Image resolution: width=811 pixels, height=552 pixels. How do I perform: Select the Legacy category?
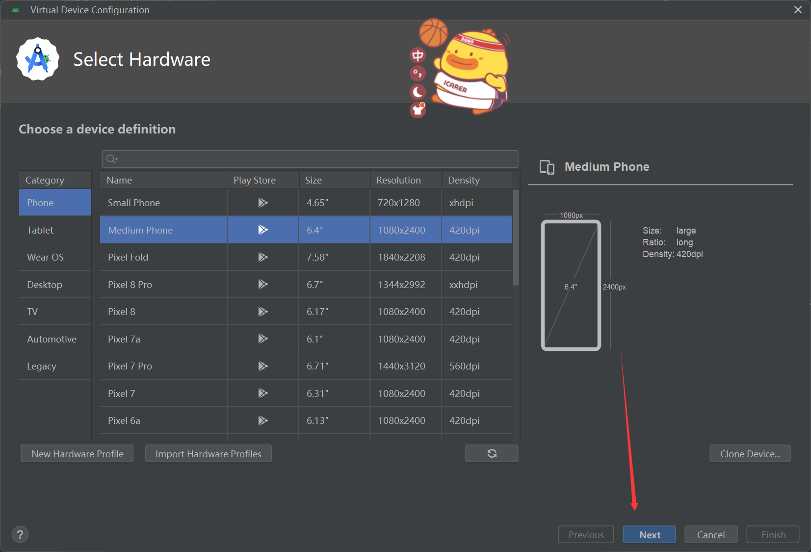pyautogui.click(x=55, y=366)
